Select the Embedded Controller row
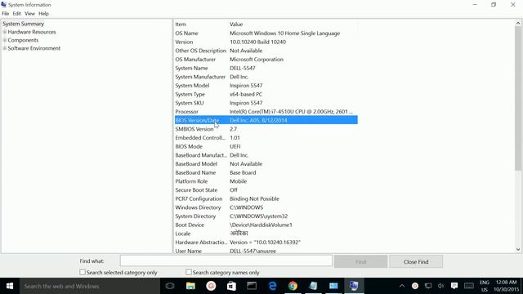 (x=266, y=138)
